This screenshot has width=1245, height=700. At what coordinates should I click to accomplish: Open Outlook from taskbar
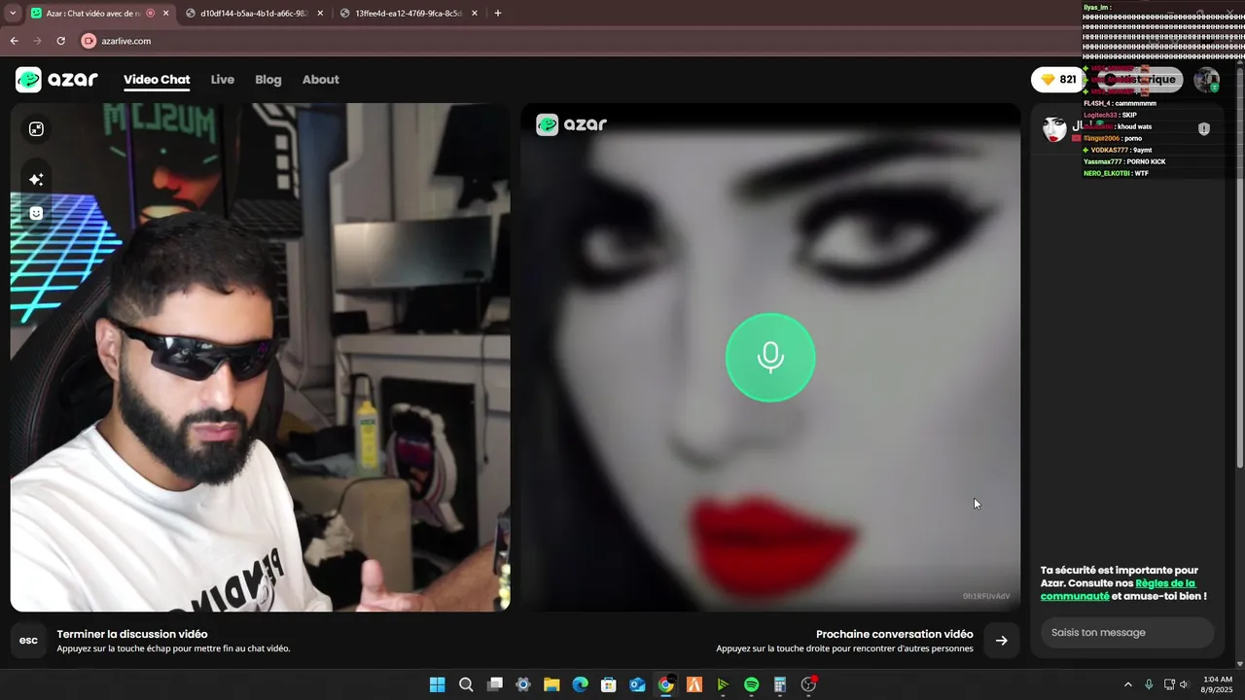[637, 684]
